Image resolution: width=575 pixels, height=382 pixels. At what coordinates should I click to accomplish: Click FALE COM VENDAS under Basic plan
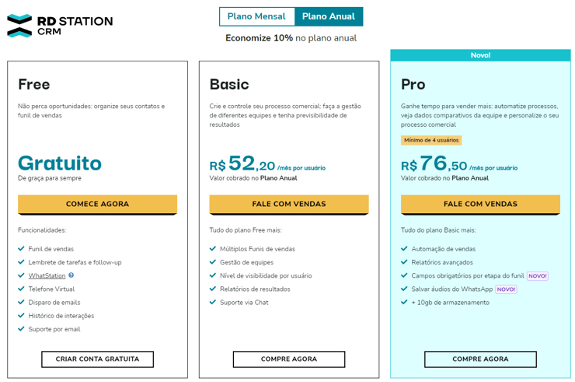[289, 204]
